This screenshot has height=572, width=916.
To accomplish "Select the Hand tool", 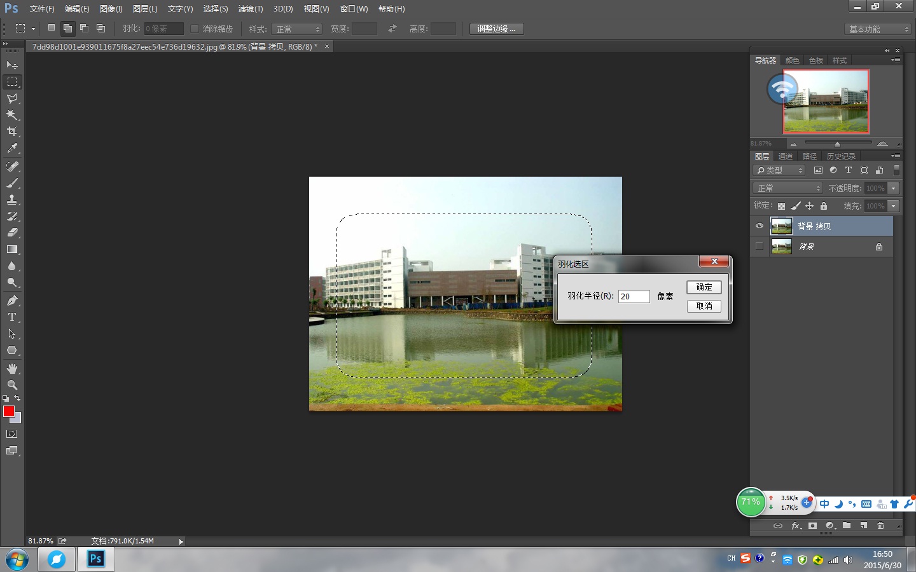I will 12,369.
